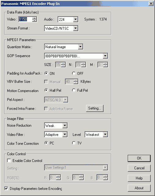The width and height of the screenshot is (155, 196).
Task: Confirm settings with the OK button
Action: (139, 158)
